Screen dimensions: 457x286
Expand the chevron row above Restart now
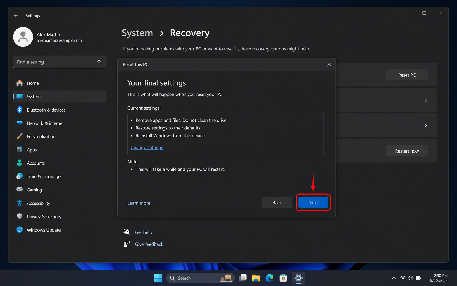point(426,125)
